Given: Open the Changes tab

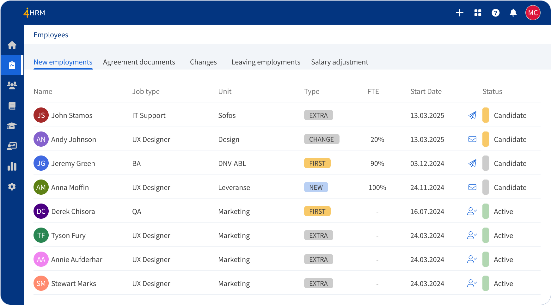Looking at the screenshot, I should click(x=203, y=62).
